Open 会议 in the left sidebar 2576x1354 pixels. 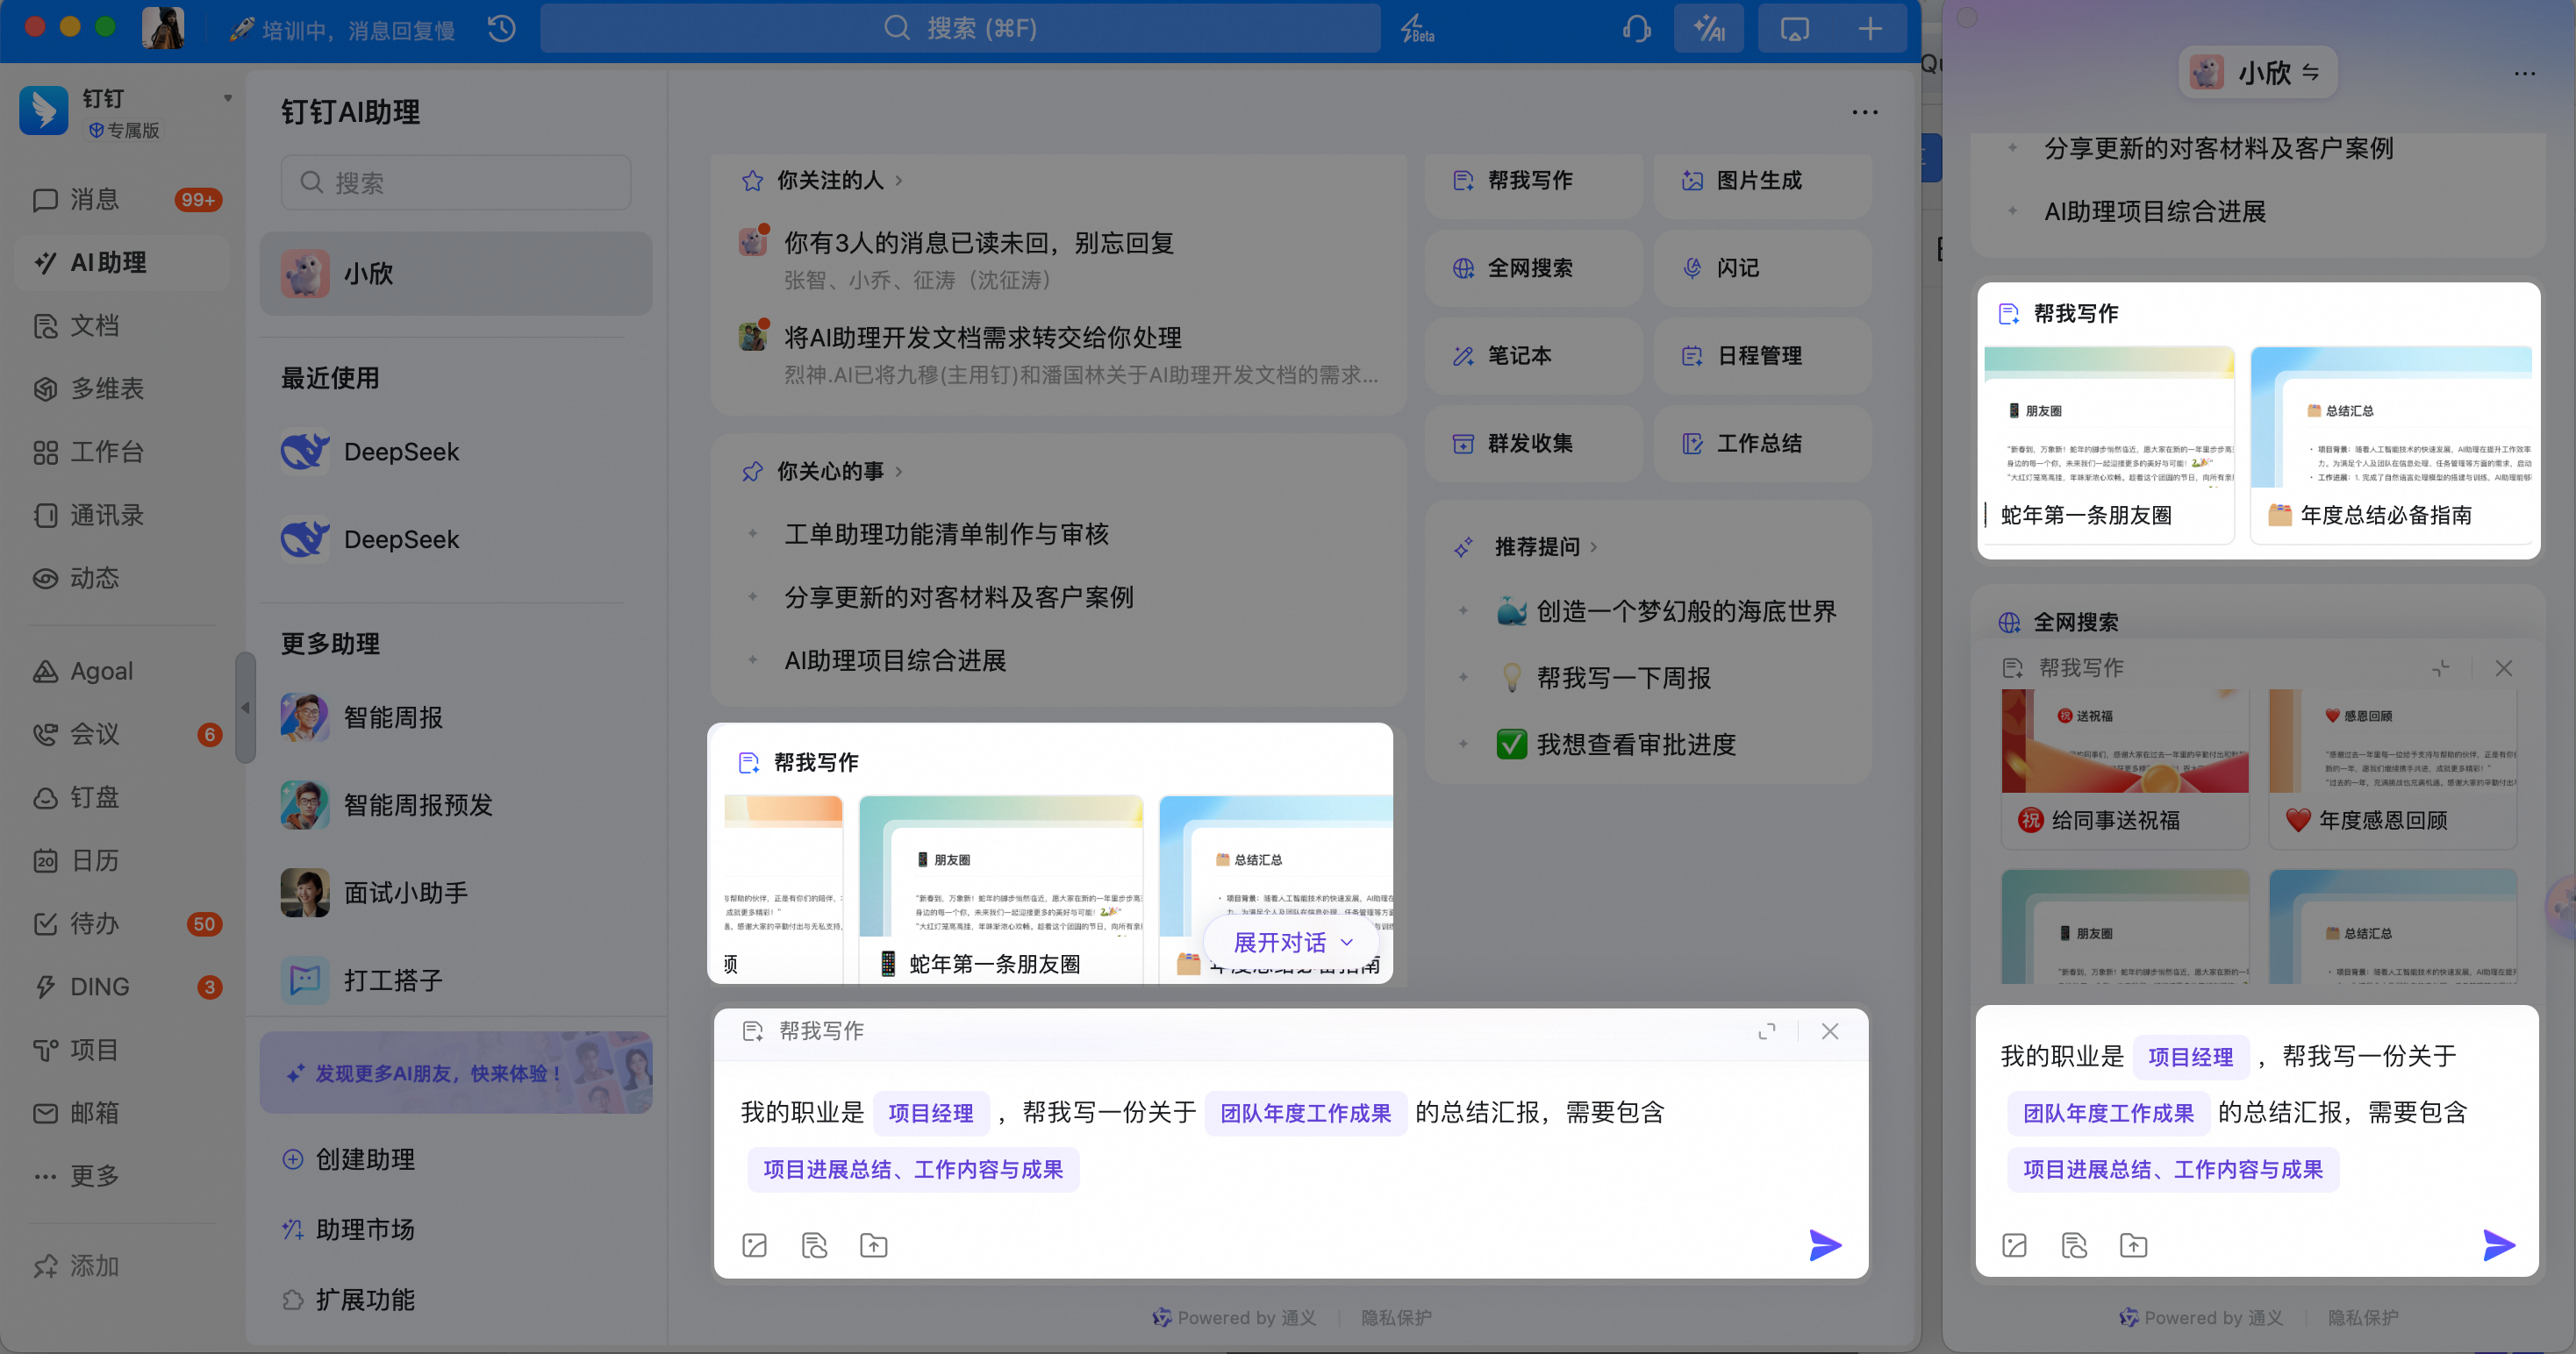coord(123,733)
